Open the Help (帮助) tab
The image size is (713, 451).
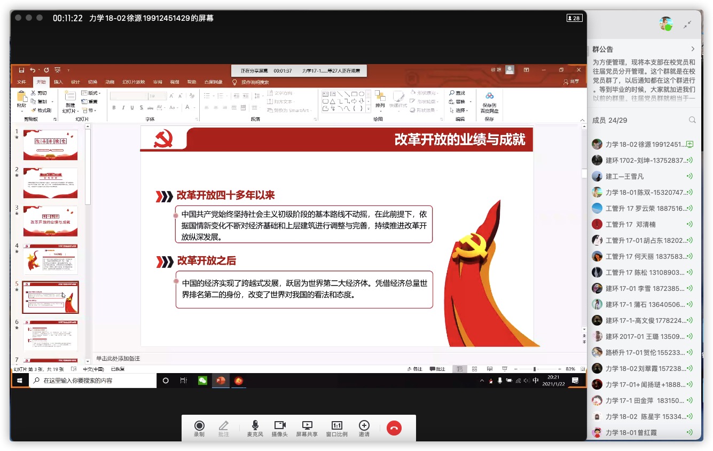[191, 82]
